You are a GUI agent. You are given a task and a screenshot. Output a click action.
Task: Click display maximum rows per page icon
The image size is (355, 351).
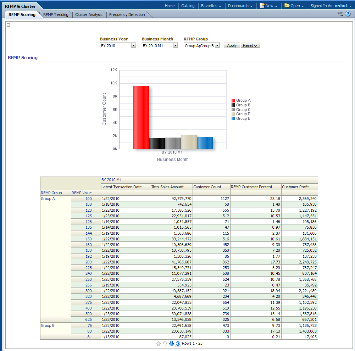(178, 344)
